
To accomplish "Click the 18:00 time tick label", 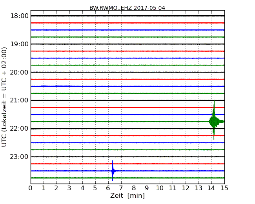I will click(19, 16).
